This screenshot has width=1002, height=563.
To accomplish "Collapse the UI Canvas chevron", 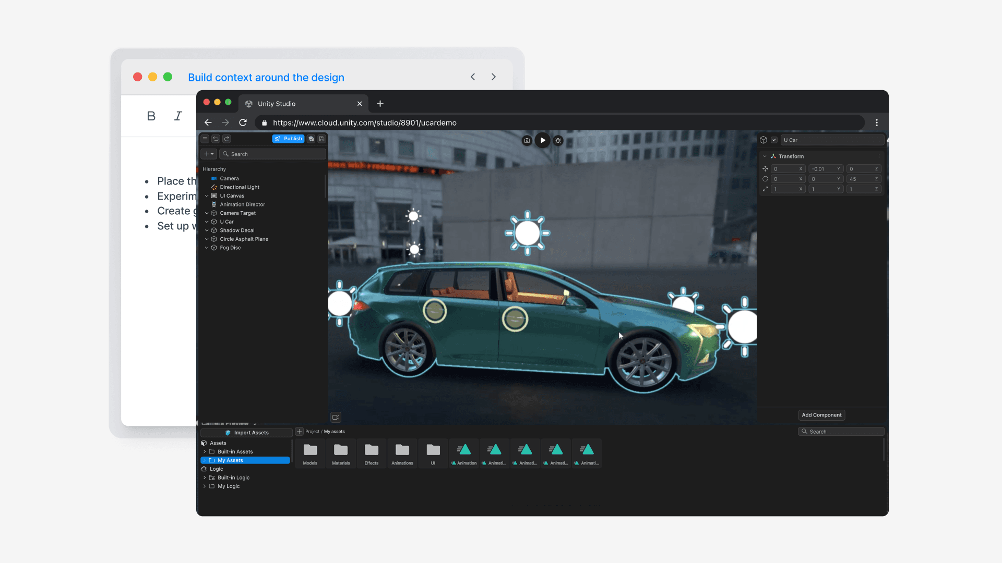I will pos(207,196).
